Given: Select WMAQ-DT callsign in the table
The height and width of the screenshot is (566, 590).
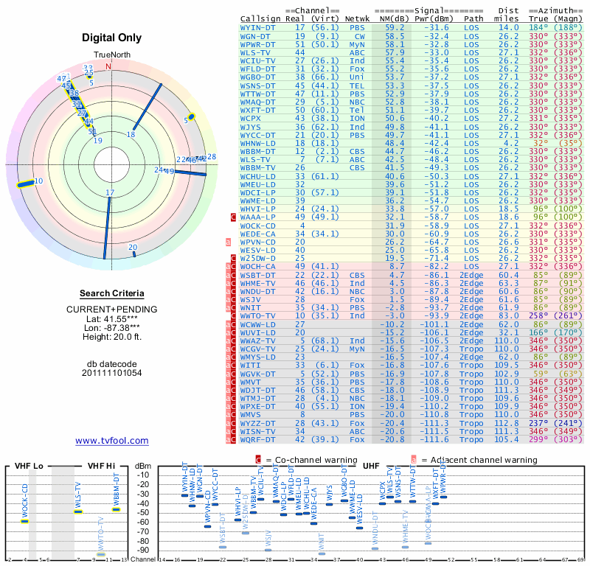Looking at the screenshot, I should (257, 102).
